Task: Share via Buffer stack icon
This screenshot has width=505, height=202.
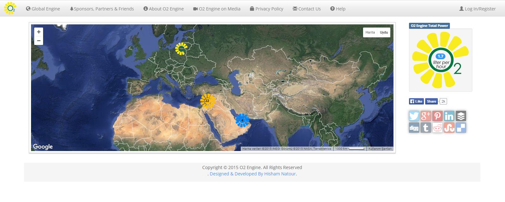Action: [461, 116]
